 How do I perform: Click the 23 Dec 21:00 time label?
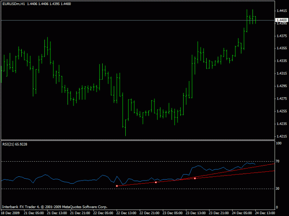[x=219, y=213]
